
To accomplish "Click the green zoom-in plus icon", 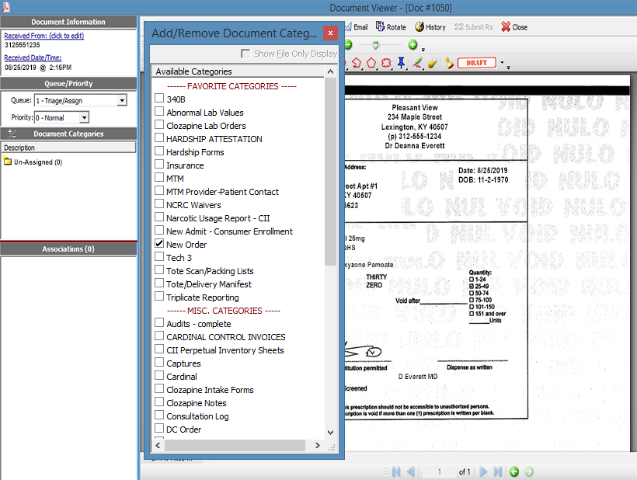I will click(x=412, y=45).
